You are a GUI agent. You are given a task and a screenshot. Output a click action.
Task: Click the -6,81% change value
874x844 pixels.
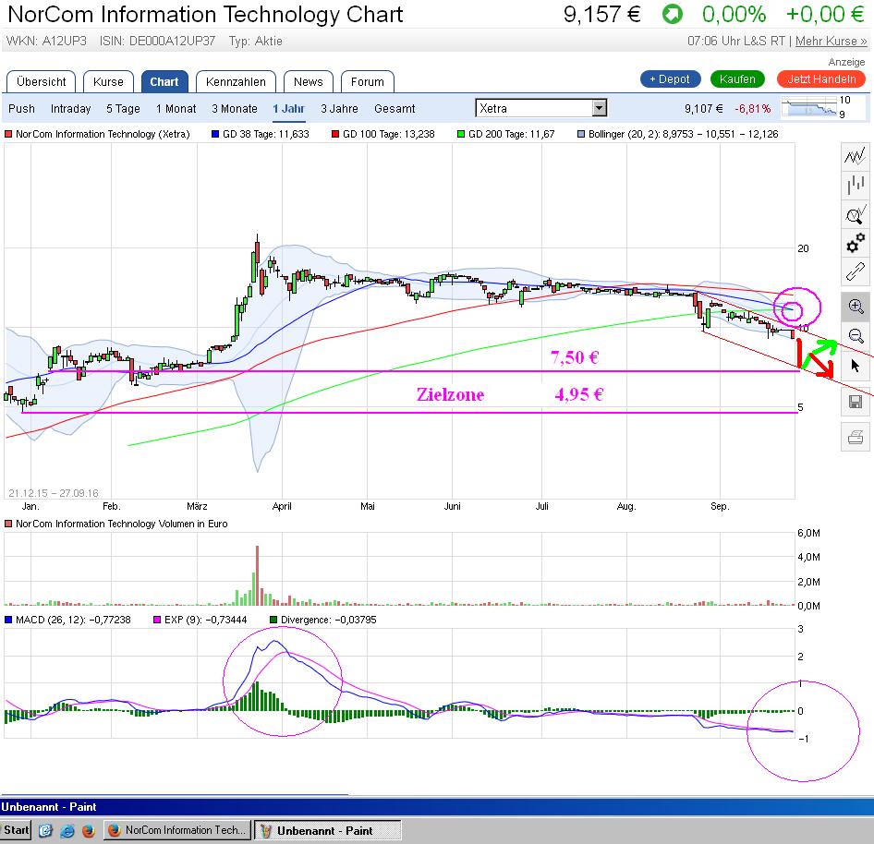click(x=752, y=109)
